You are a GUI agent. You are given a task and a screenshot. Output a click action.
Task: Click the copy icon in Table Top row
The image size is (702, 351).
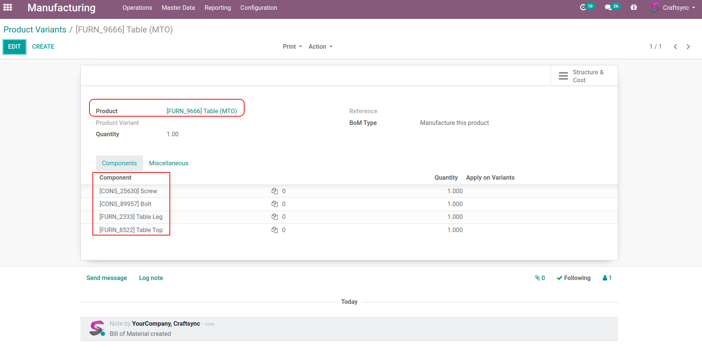(275, 230)
